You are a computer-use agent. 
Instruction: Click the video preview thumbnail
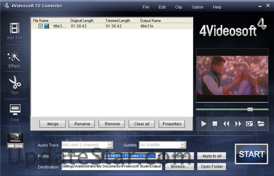point(232,75)
